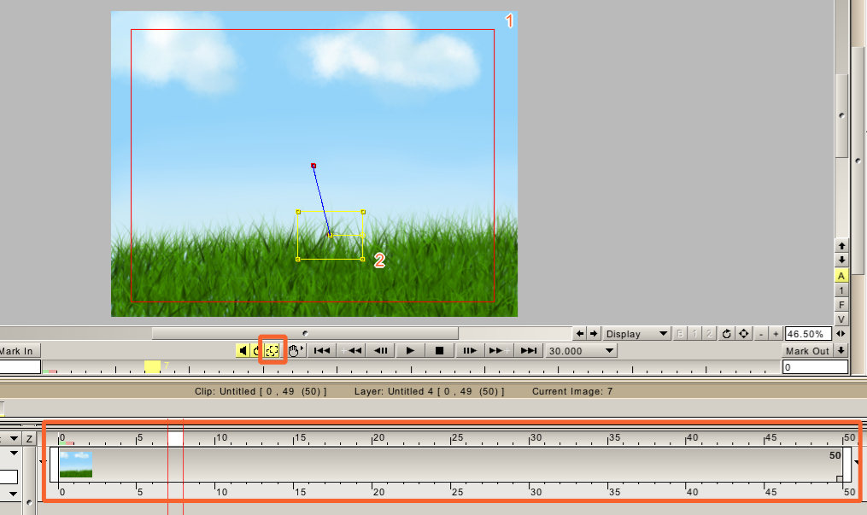
Task: Zoom out with the minus button
Action: pos(761,334)
